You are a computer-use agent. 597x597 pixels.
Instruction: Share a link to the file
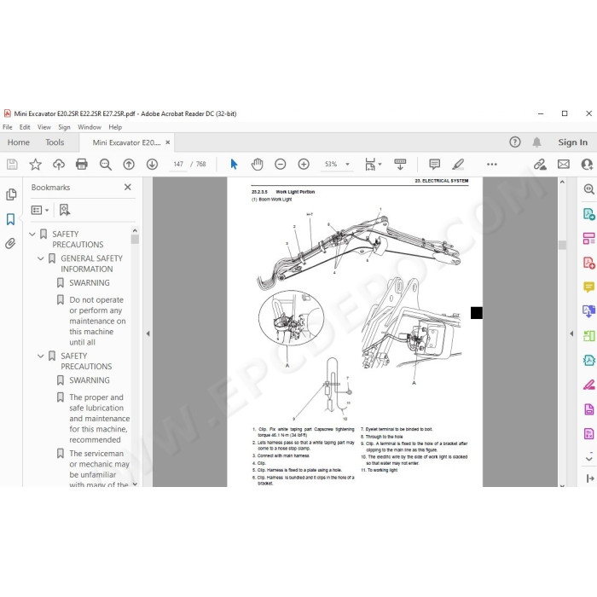pyautogui.click(x=540, y=164)
